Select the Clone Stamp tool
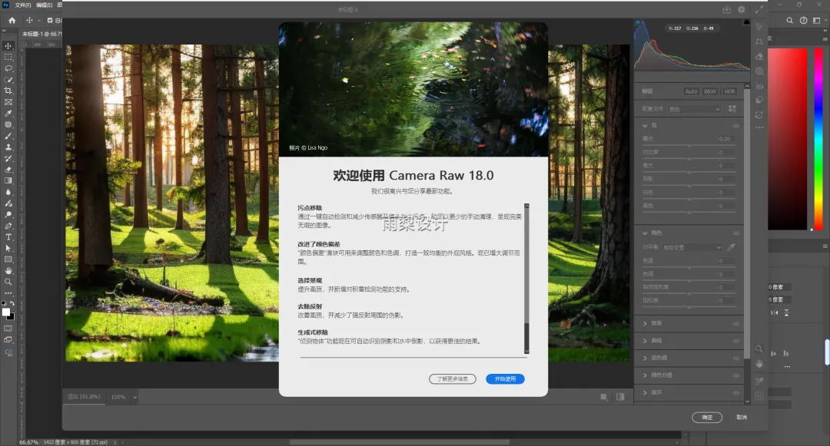The width and height of the screenshot is (830, 446). 8,147
